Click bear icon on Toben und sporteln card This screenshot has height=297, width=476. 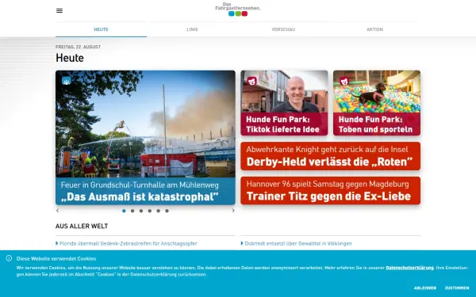point(344,82)
